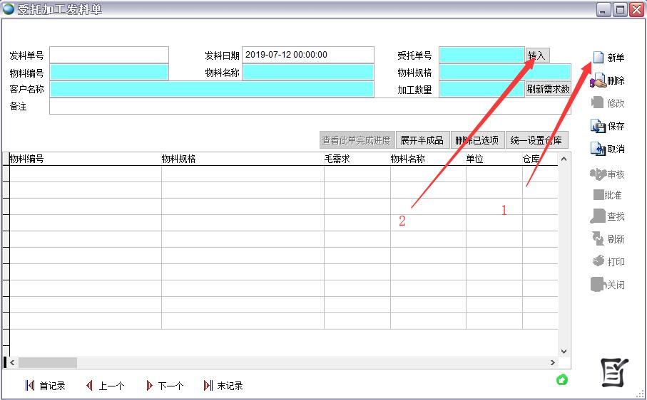Viewport: 647px width, 400px height.
Task: Click the 统一设置仓库 button
Action: pos(537,140)
